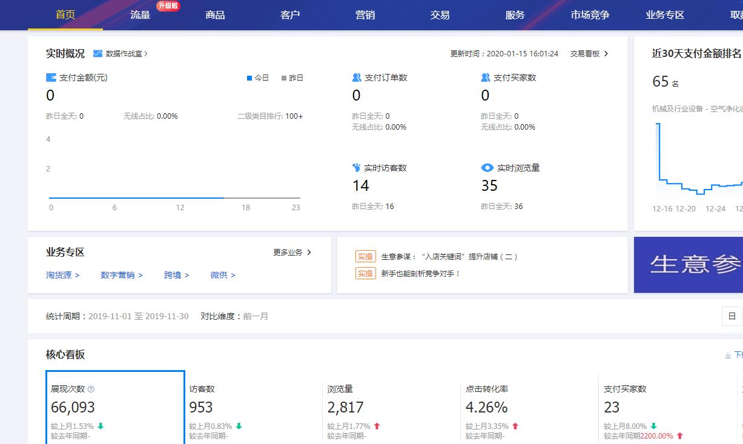Select the 支付金额 payment amount icon
Viewport: 743px width, 444px height.
point(50,77)
